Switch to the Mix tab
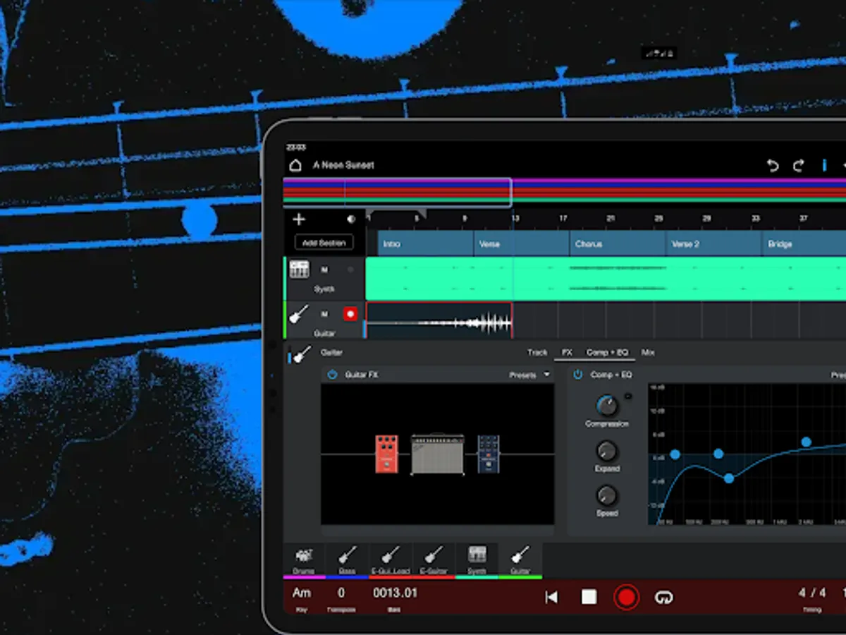Screen dimensions: 846x635 647,352
